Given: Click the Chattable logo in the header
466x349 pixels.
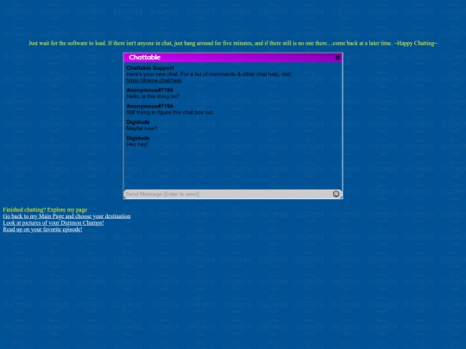Looking at the screenshot, I should point(144,57).
